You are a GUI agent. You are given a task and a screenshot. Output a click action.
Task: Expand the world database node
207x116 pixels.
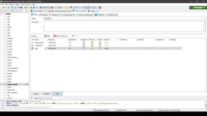(3, 98)
